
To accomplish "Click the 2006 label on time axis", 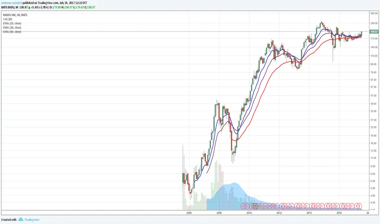I will 189,213.
